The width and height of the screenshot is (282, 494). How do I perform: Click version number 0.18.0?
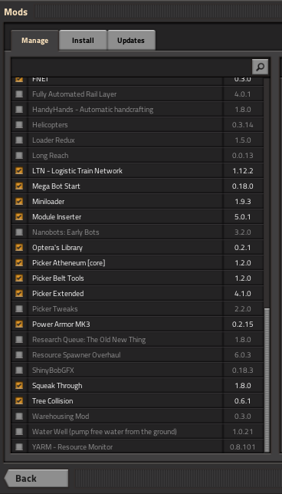243,186
